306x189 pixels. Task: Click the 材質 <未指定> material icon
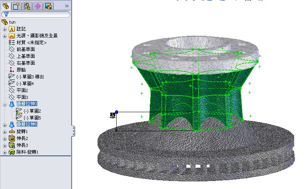point(11,43)
